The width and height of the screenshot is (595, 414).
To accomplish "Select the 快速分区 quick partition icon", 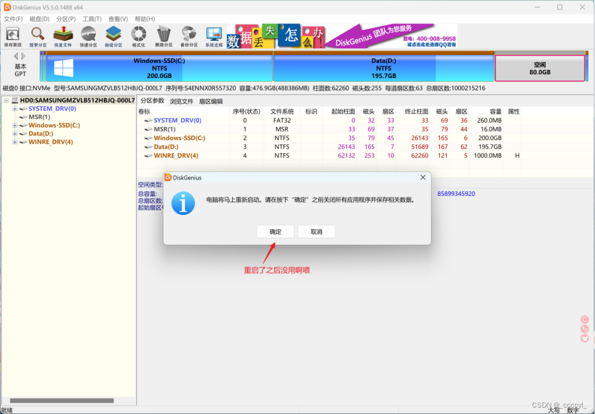I will click(88, 37).
